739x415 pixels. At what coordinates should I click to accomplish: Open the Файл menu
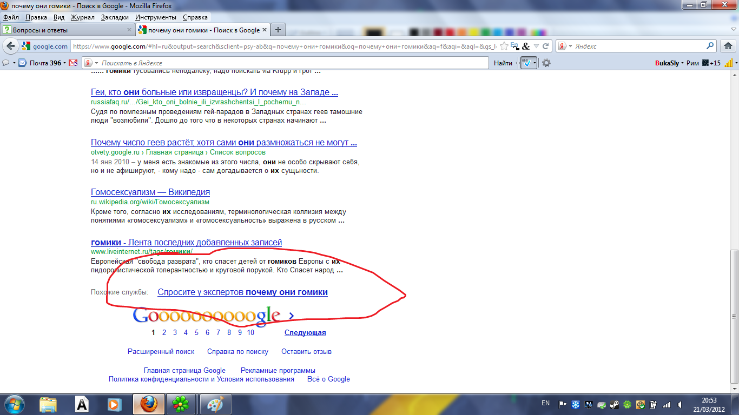[11, 17]
